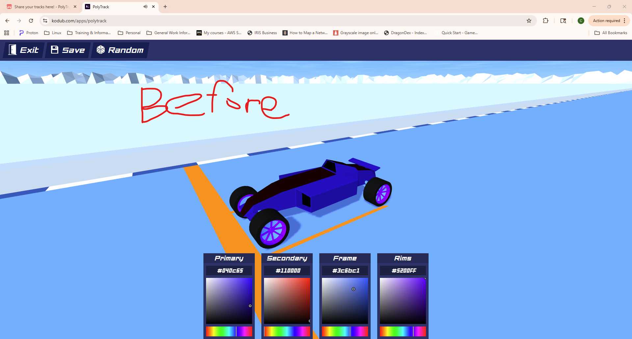The image size is (632, 339).
Task: Adjust the Secondary hue slider bar
Action: click(287, 331)
